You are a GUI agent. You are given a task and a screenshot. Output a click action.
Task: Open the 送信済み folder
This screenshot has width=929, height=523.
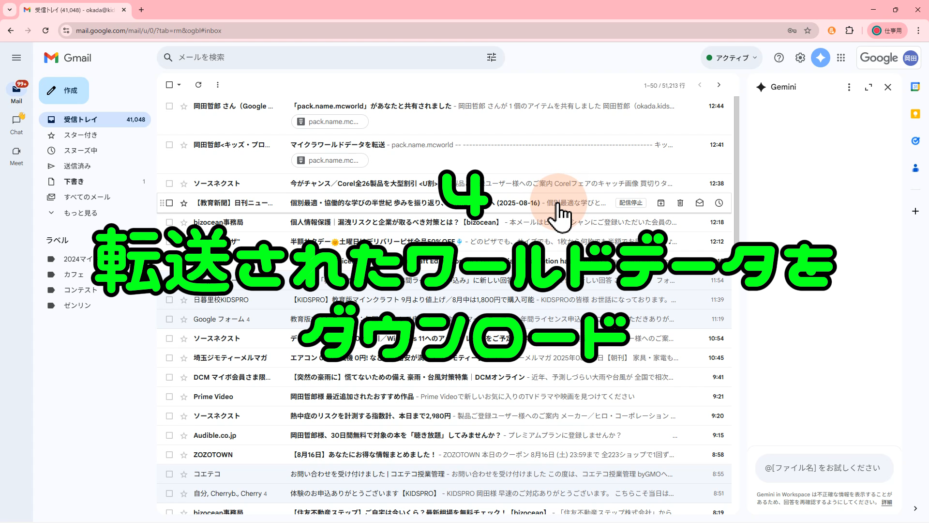click(x=77, y=166)
